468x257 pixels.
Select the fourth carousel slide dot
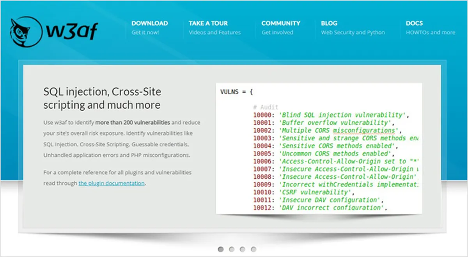click(x=253, y=249)
